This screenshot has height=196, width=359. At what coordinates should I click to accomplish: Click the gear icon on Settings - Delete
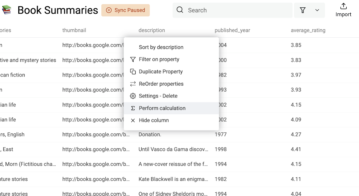point(133,96)
